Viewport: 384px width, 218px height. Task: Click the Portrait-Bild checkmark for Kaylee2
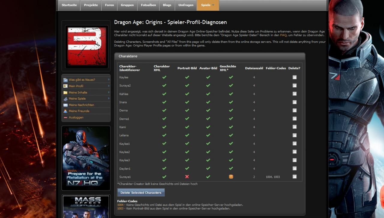pyautogui.click(x=187, y=152)
